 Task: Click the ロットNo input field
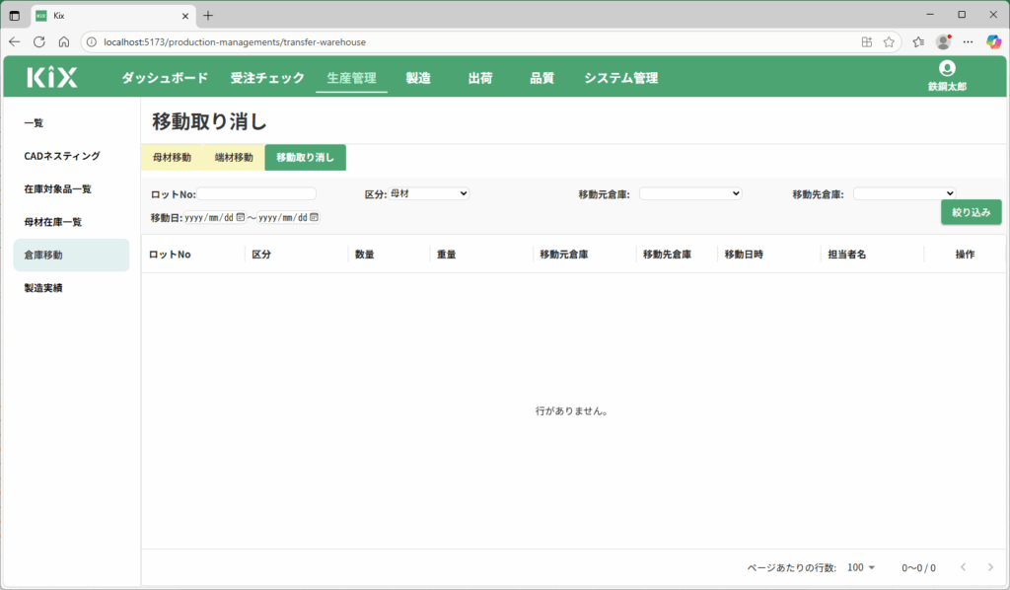click(x=256, y=193)
